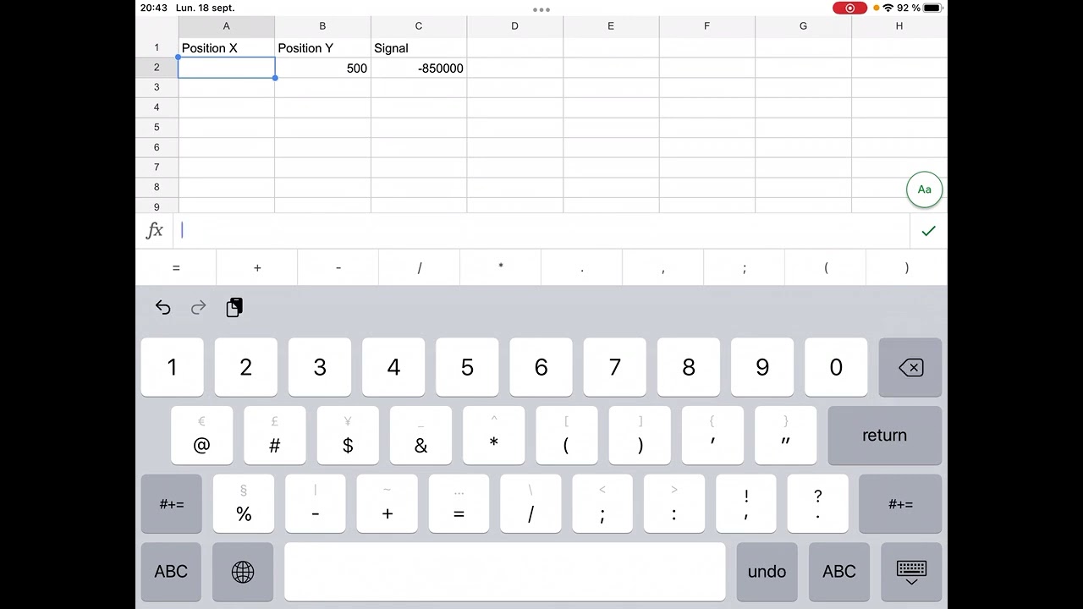Select cell containing Position Y

click(x=322, y=48)
